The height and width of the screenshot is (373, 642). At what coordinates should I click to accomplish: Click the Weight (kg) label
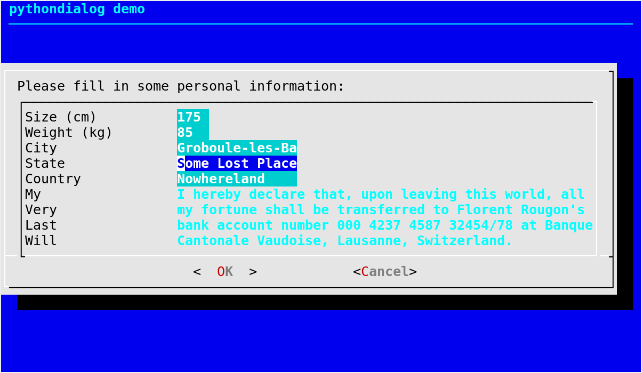coord(69,132)
